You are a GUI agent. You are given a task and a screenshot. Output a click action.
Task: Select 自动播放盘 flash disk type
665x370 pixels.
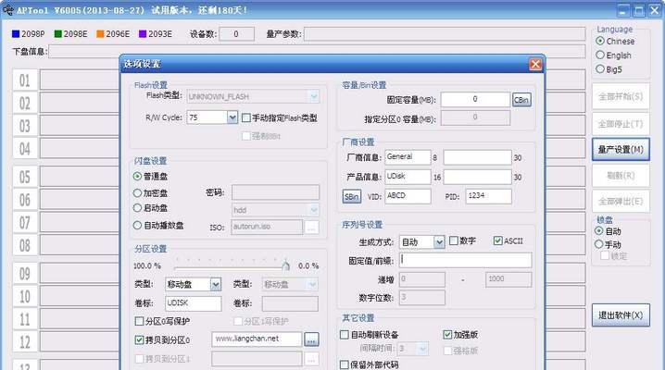137,225
